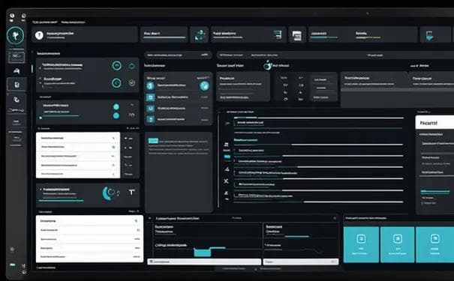This screenshot has height=281, width=454.
Task: Click the teal monitor icon in the header
Action: (x=429, y=36)
